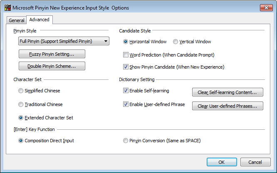Screen dimensions: 277x173
Task: Enable Word Prediction checkbox
Action: tap(126, 54)
